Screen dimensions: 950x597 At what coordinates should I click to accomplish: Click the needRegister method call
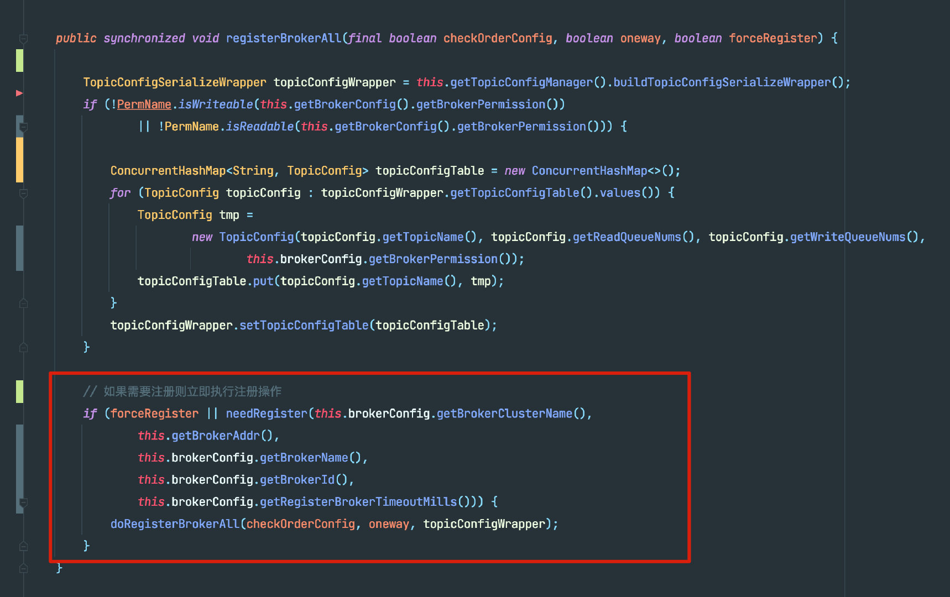pyautogui.click(x=267, y=414)
